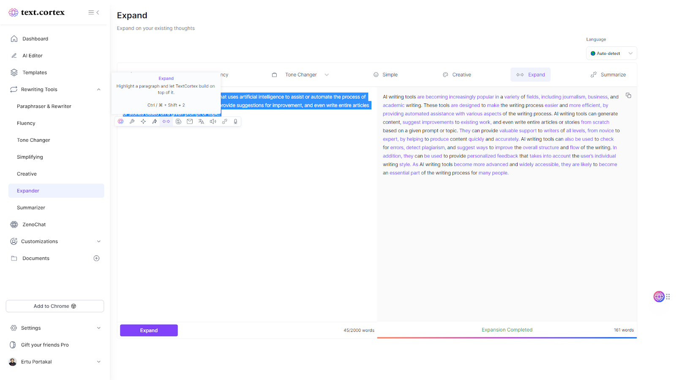Click the magic pen icon in floating toolbar
Image resolution: width=676 pixels, height=380 pixels.
point(155,122)
